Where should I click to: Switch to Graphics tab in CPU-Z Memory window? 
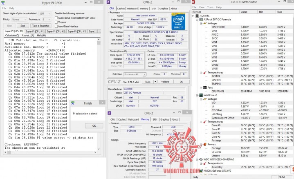pyautogui.click(x=165, y=119)
